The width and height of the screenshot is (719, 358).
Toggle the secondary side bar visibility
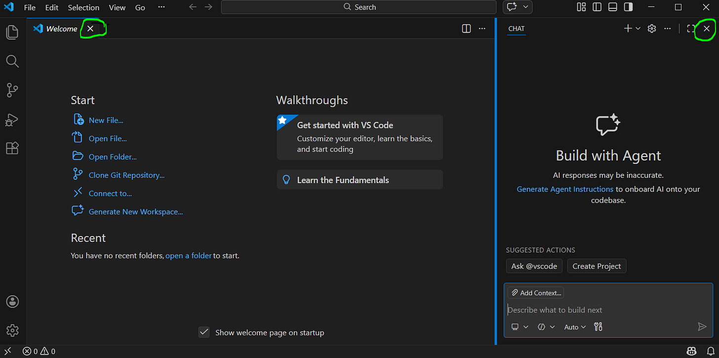[629, 7]
